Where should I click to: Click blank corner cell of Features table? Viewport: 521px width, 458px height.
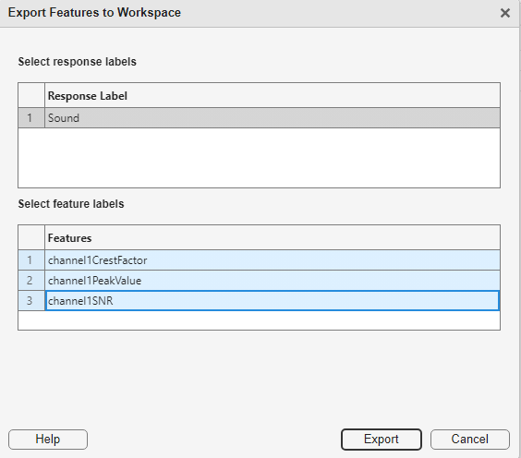pos(31,238)
